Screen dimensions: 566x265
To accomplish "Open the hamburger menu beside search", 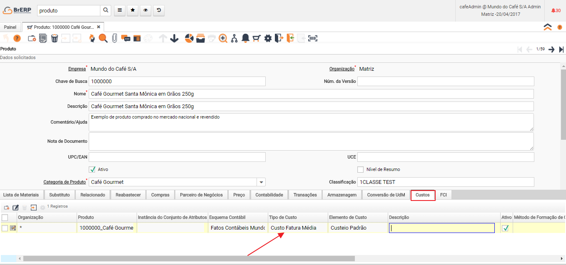I will click(120, 10).
